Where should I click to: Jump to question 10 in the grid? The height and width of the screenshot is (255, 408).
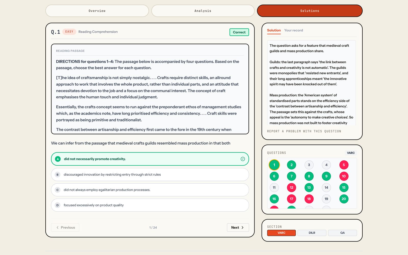tap(344, 176)
